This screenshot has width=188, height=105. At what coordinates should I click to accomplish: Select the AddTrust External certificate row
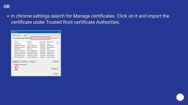35,45
